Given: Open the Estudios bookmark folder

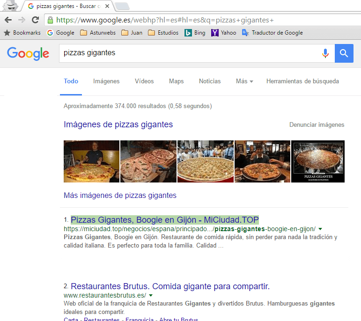Looking at the screenshot, I should tap(163, 33).
